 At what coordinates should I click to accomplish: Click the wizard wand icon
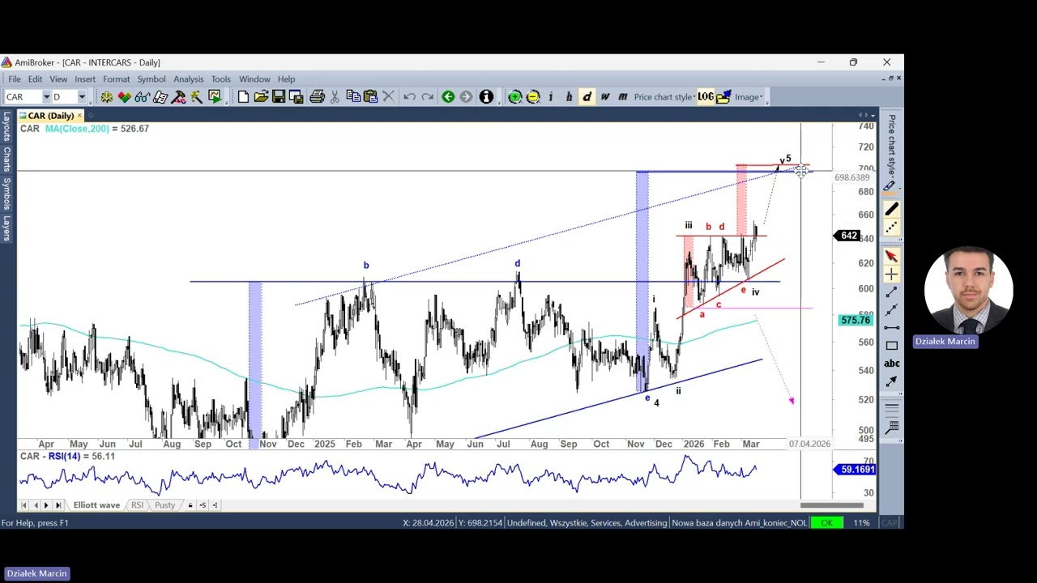pos(196,97)
